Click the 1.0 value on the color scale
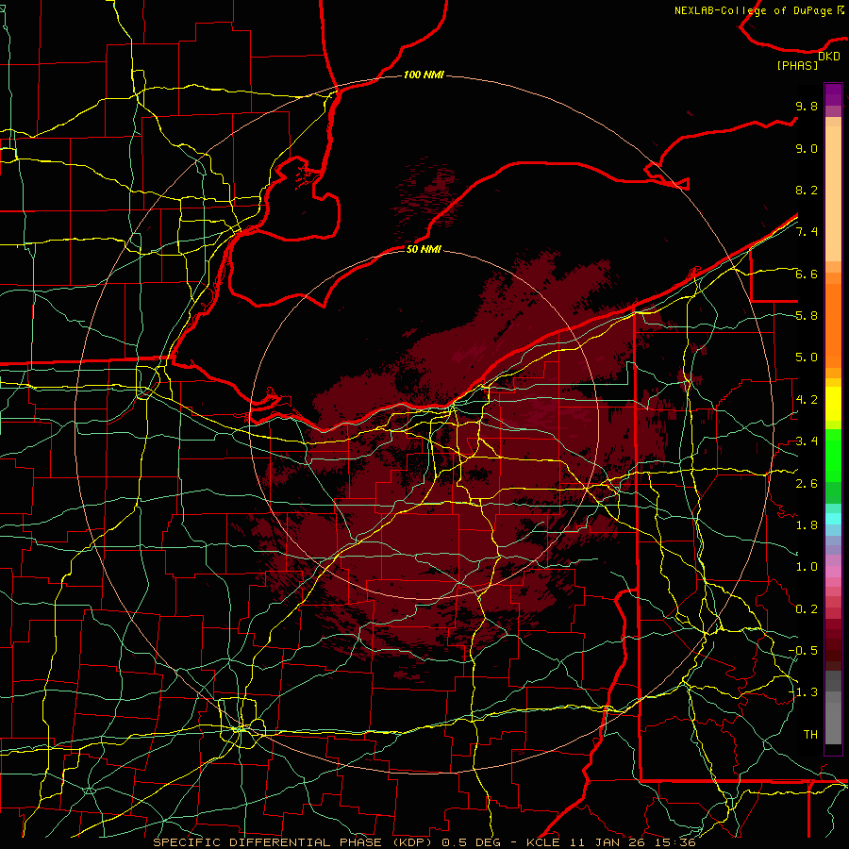This screenshot has width=849, height=849. (x=807, y=567)
